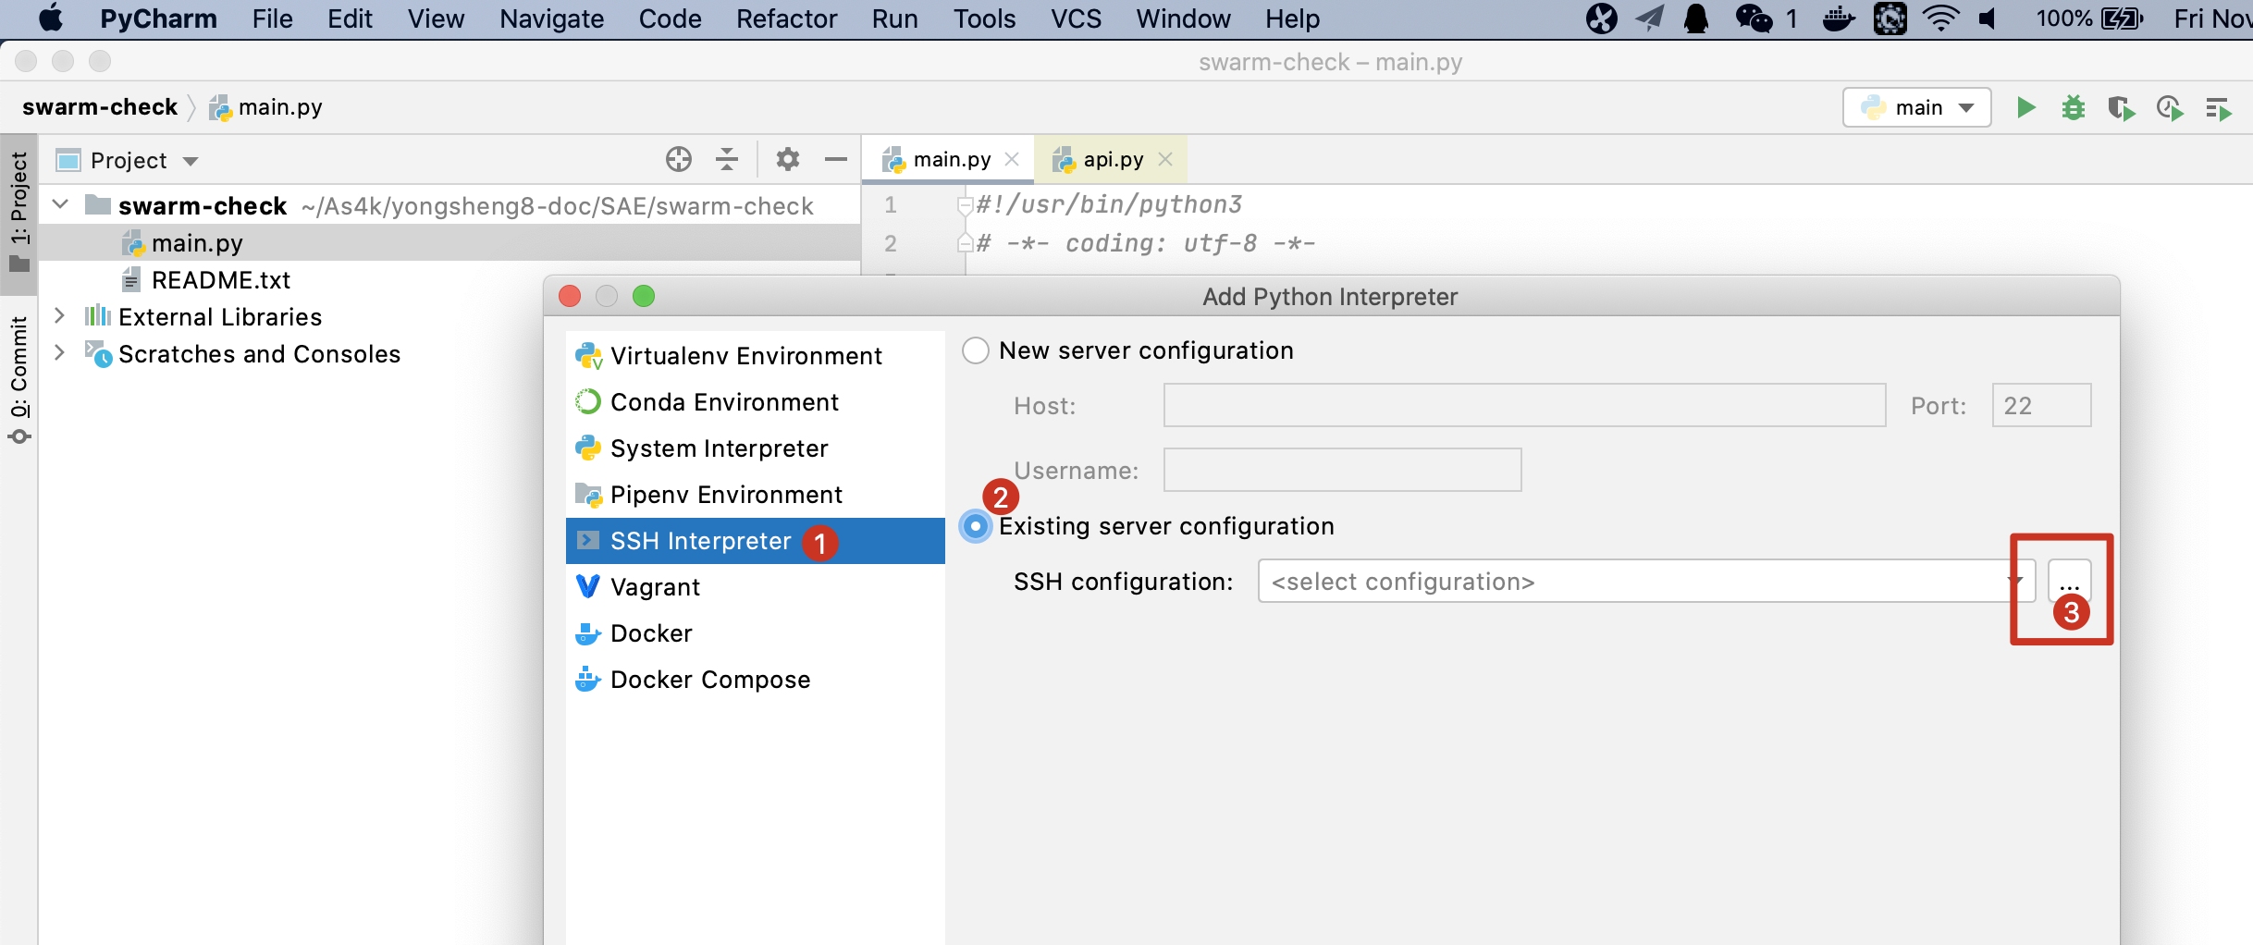Image resolution: width=2253 pixels, height=945 pixels.
Task: Expand External Libraries node
Action: [x=60, y=316]
